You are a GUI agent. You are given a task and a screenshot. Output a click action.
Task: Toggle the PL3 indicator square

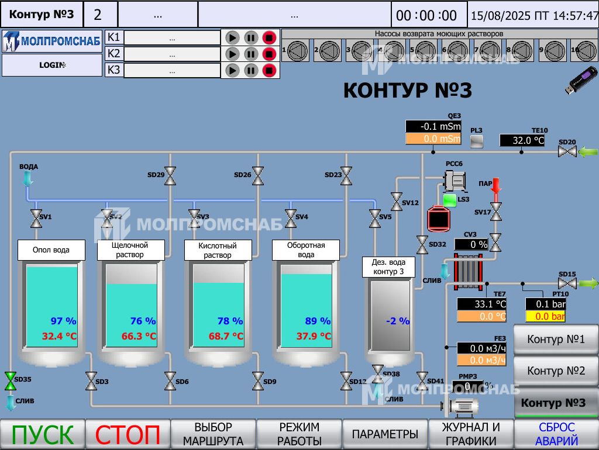click(477, 141)
